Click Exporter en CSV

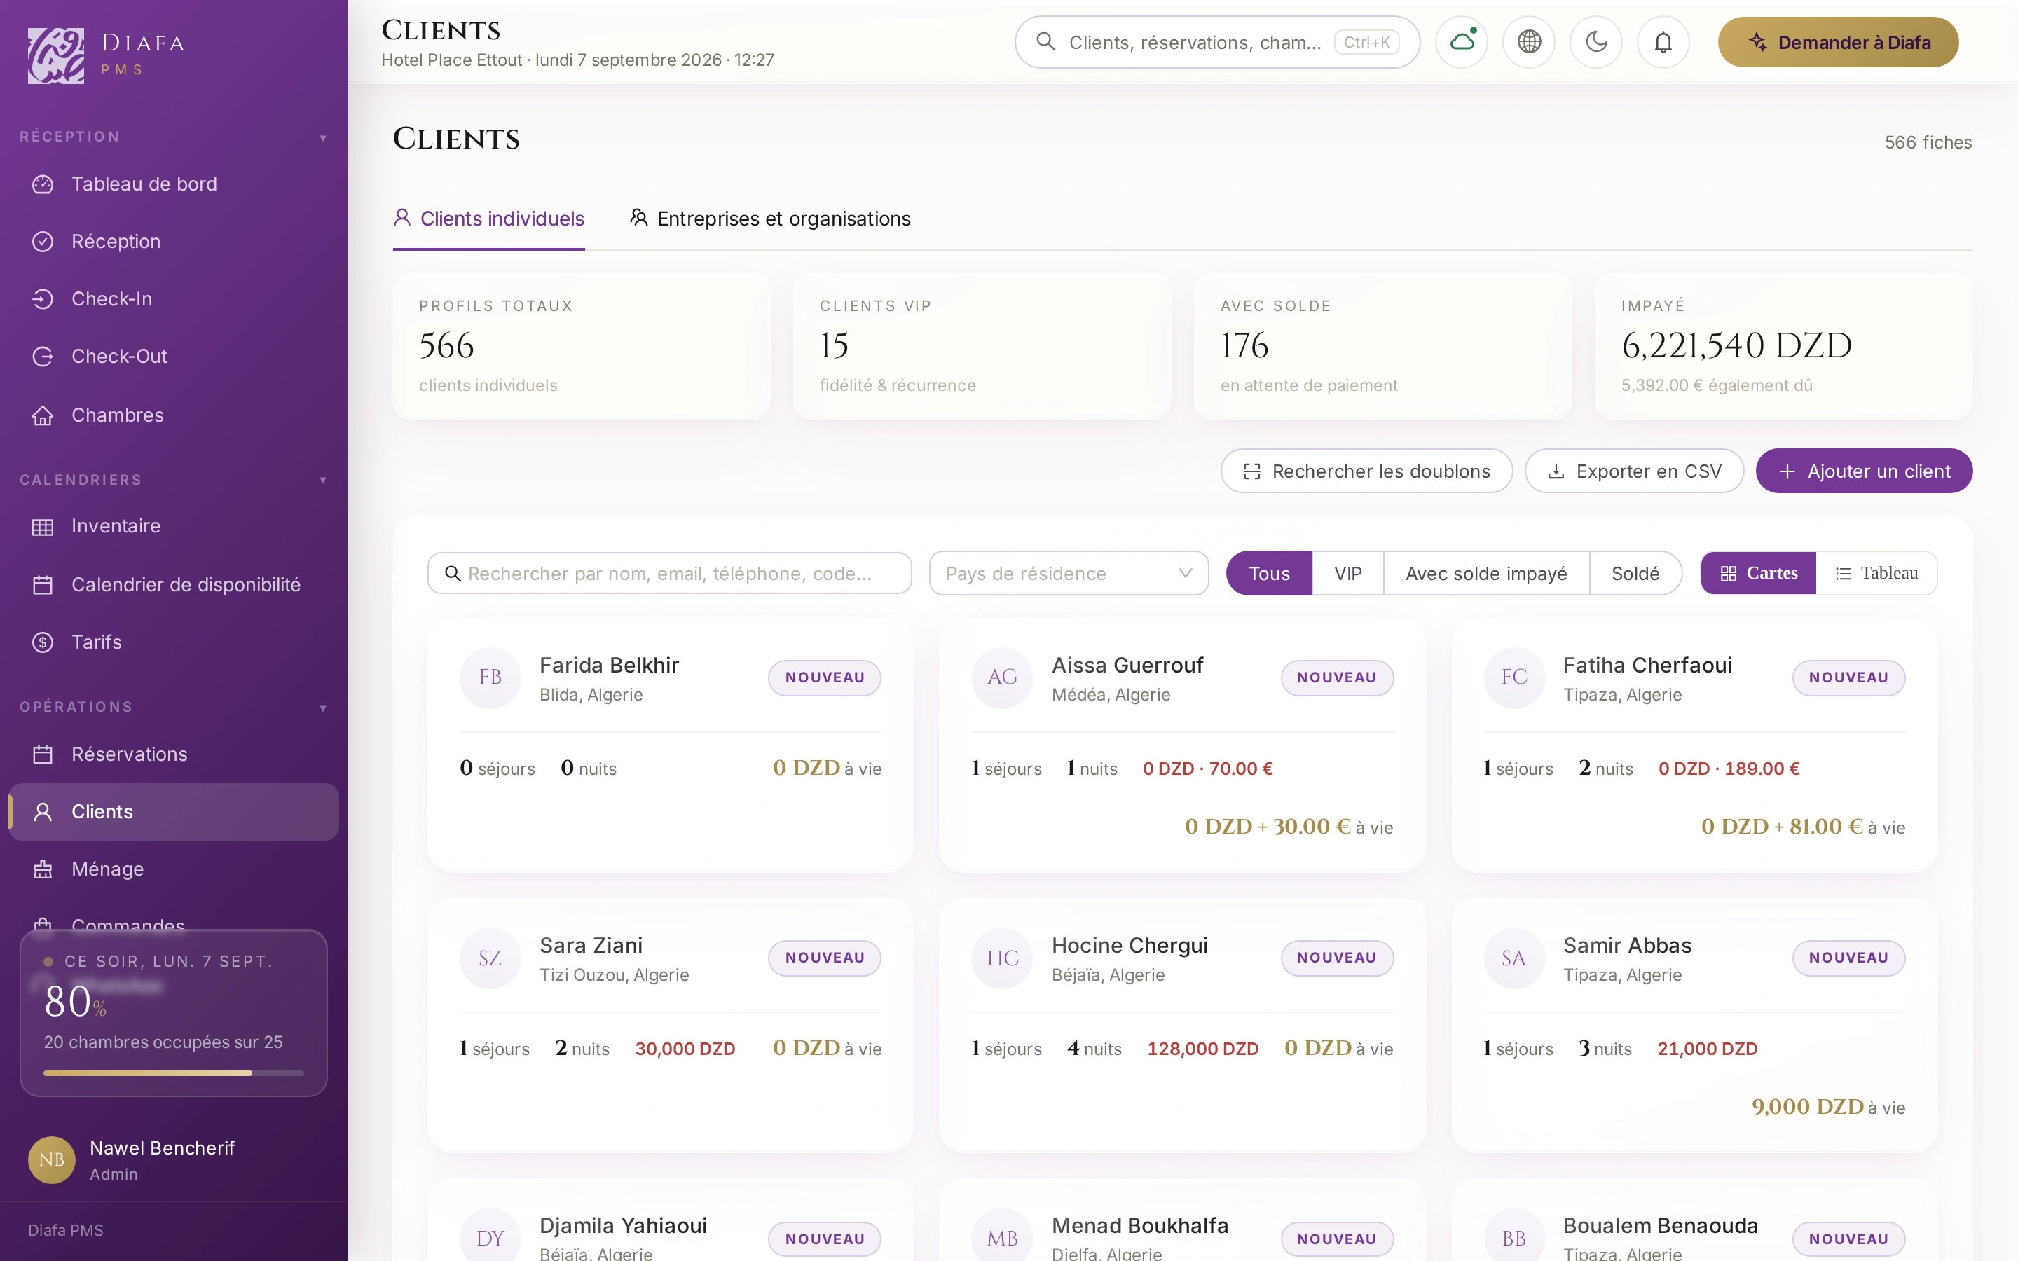coord(1635,471)
